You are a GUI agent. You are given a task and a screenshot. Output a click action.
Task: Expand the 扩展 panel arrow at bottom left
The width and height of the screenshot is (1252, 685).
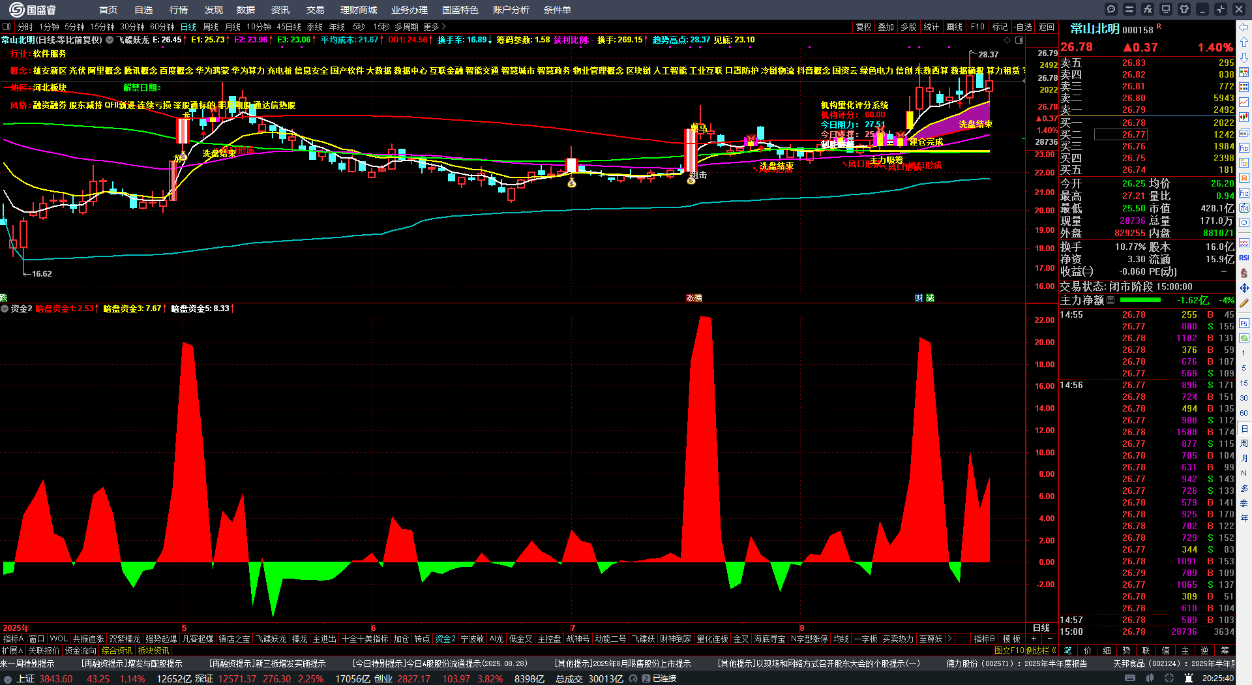[12, 650]
